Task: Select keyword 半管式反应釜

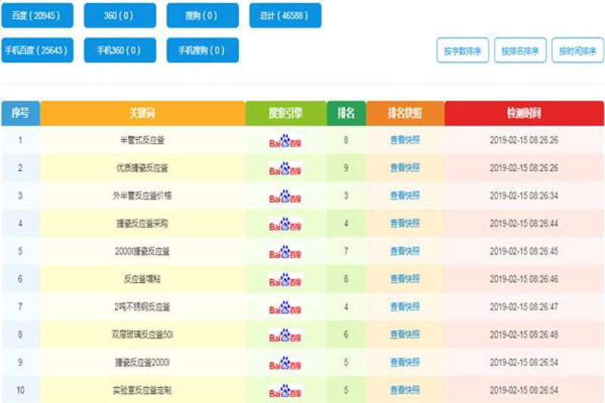Action: (x=142, y=140)
